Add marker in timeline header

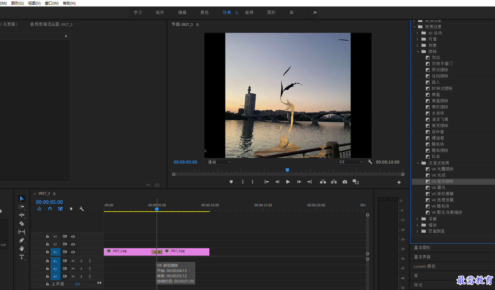pos(71,209)
